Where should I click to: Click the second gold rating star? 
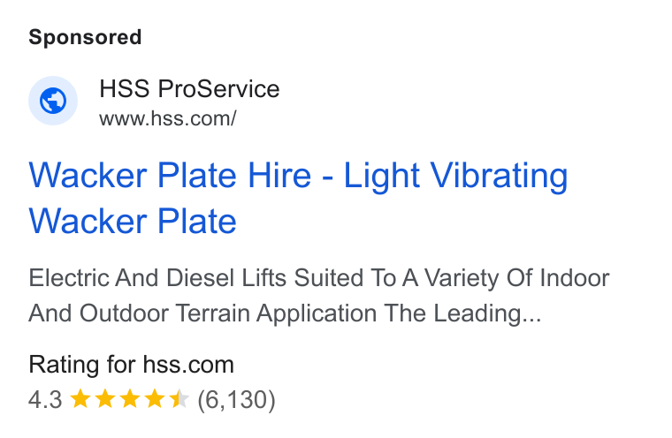pyautogui.click(x=105, y=399)
